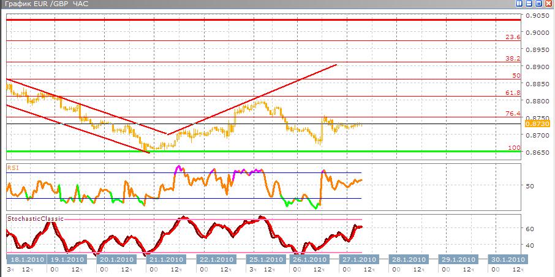
Task: Click the Stochastic scale value 60
Action: [530, 229]
